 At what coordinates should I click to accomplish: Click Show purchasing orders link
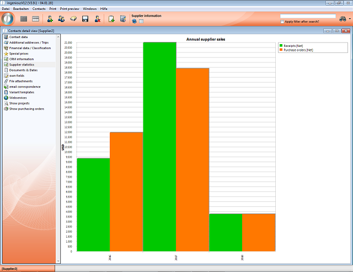tap(26, 109)
